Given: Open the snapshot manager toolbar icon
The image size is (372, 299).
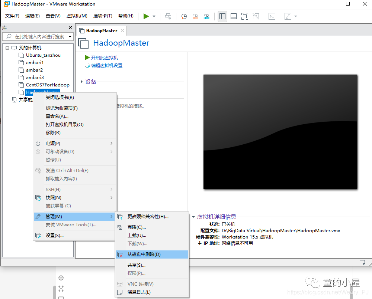Looking at the screenshot, I should pos(206,16).
